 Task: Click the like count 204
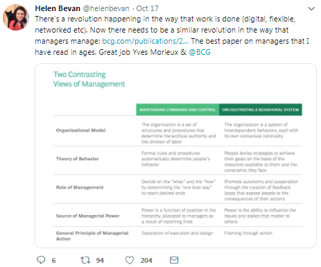click(x=146, y=261)
